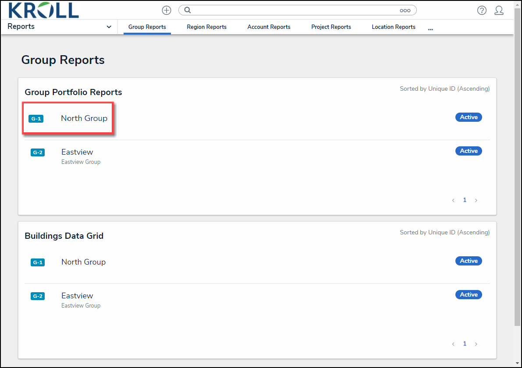Open the help question mark icon
522x368 pixels.
[482, 11]
